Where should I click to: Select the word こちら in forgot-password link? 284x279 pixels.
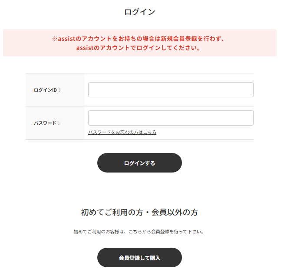(149, 132)
